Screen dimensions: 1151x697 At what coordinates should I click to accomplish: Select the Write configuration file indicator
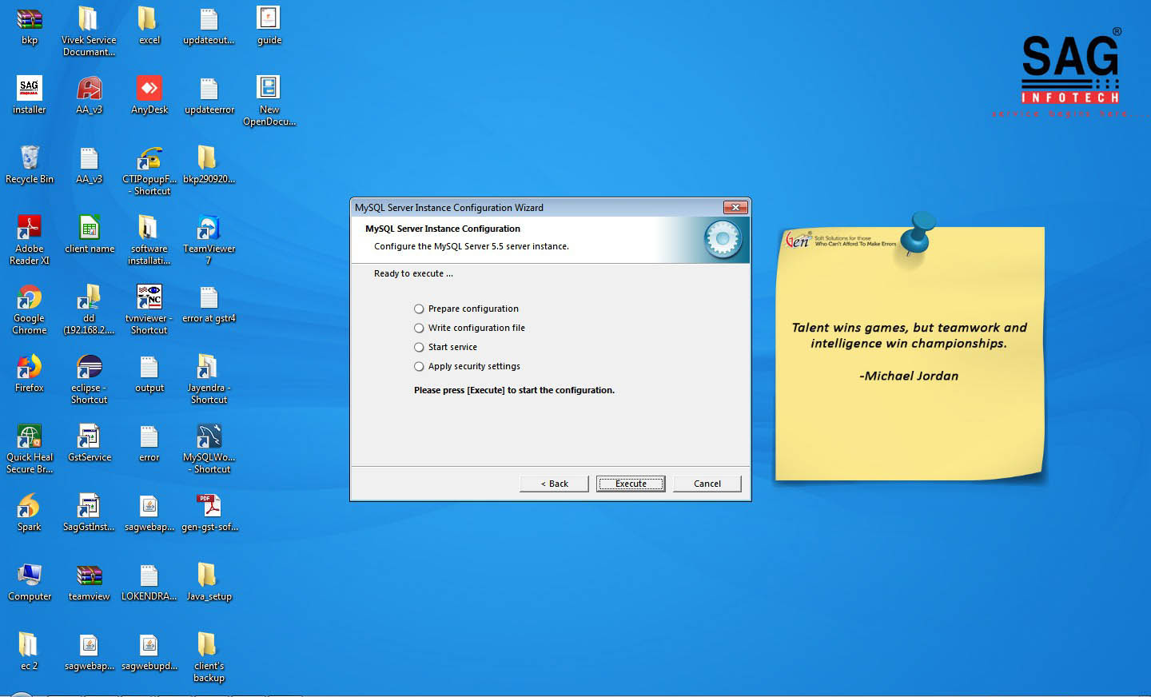[419, 328]
